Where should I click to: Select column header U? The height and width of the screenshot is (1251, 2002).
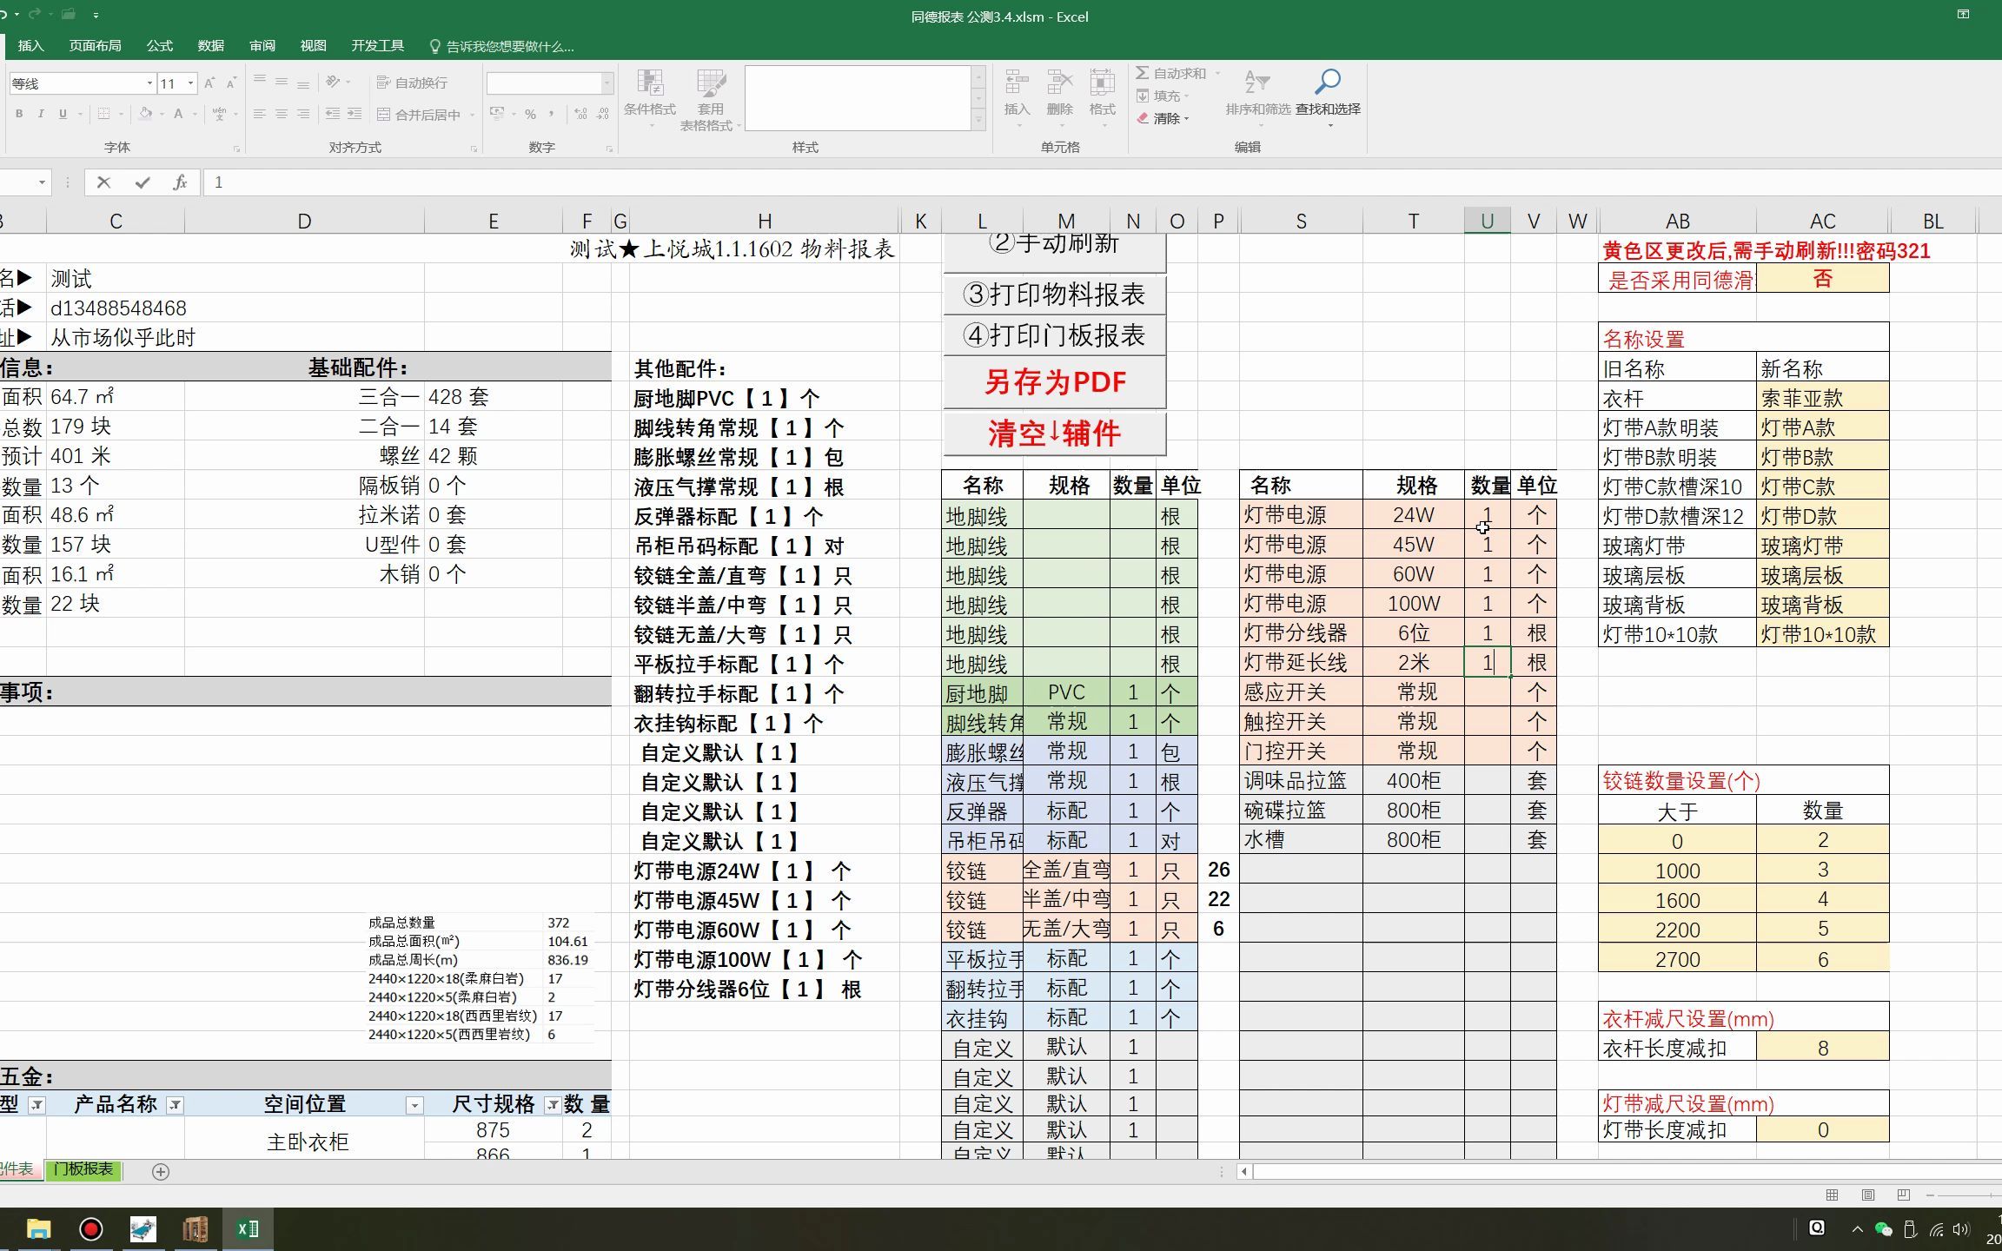(x=1487, y=222)
